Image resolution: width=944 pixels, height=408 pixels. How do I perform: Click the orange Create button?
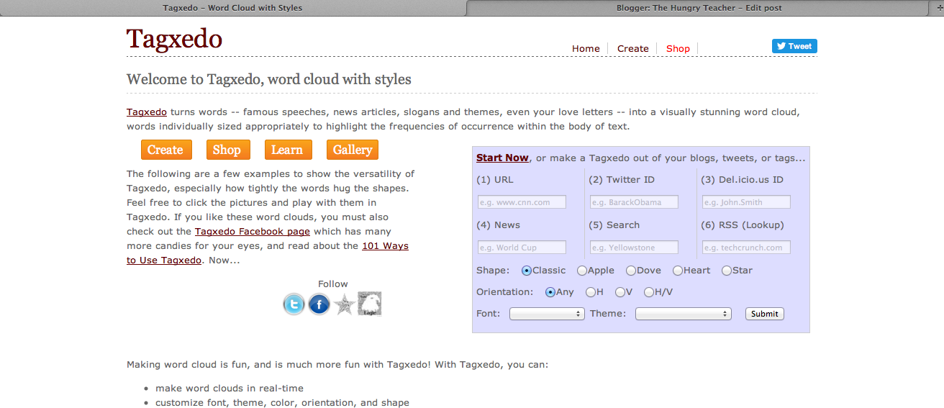coord(165,150)
